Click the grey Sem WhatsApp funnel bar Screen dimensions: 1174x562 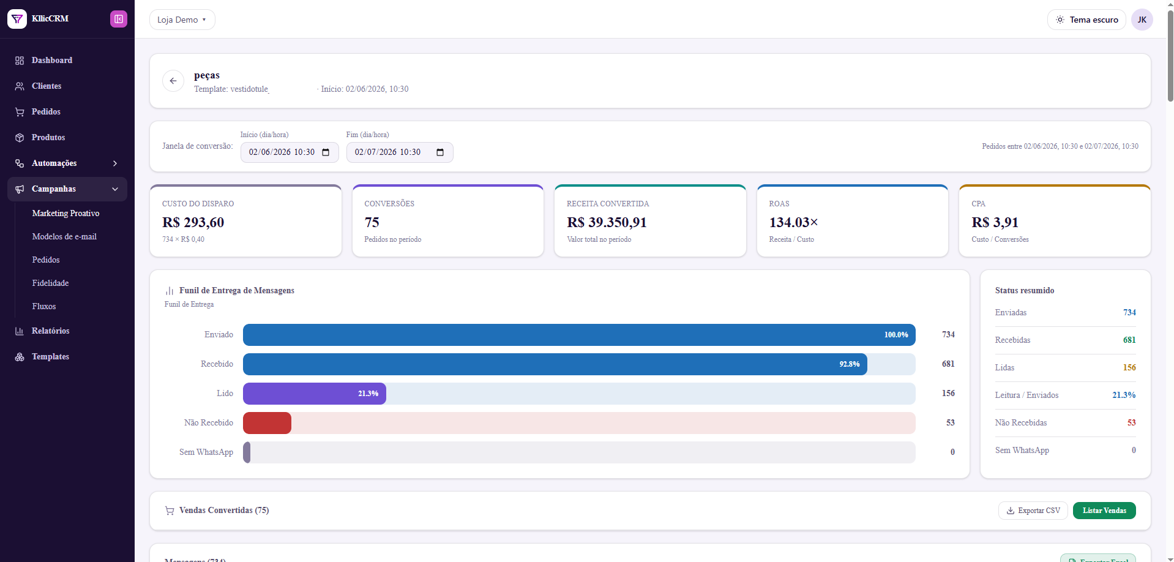[x=247, y=452]
